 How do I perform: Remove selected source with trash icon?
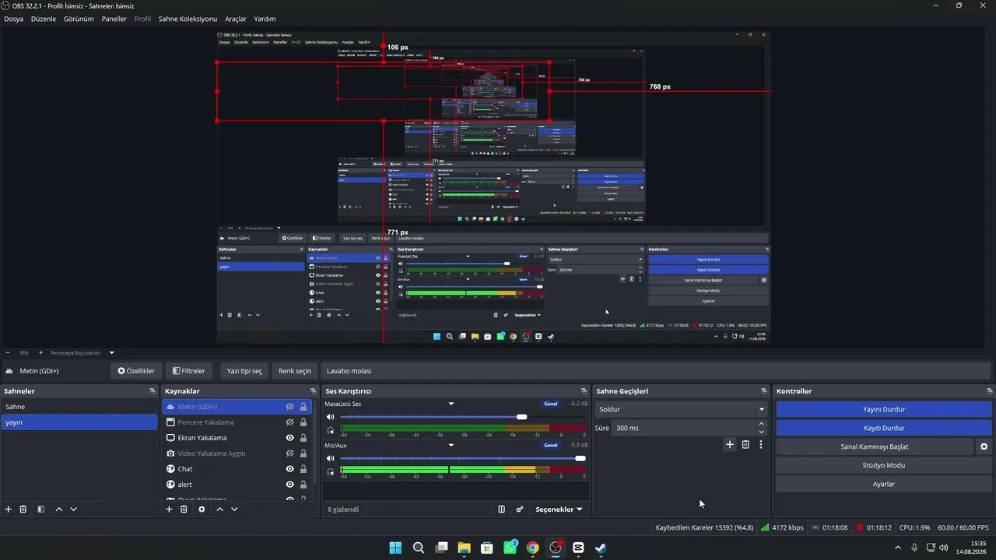click(184, 509)
